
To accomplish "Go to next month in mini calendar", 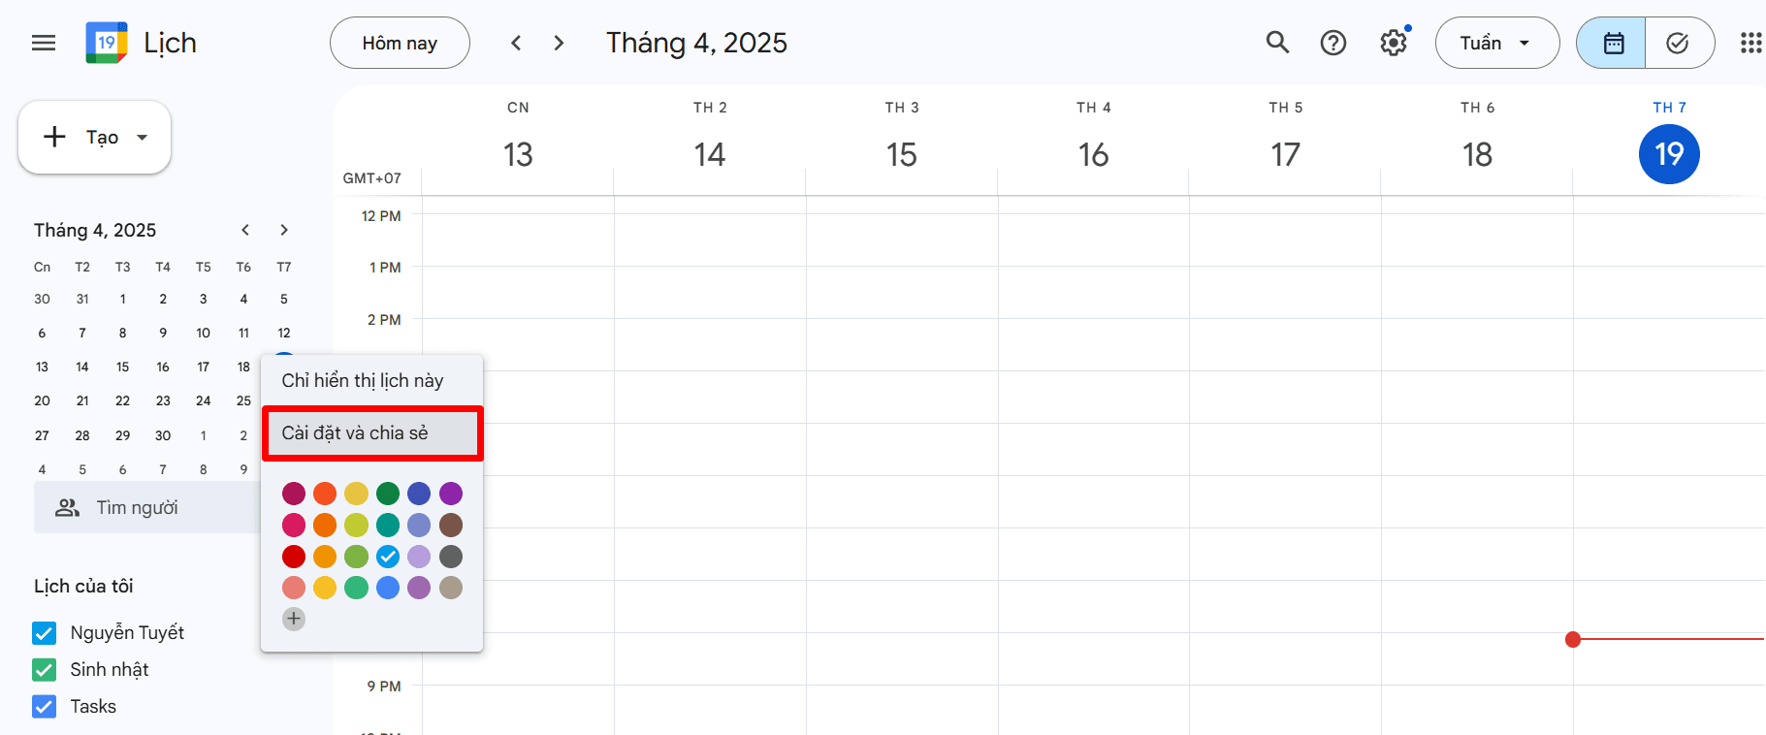I will (283, 230).
